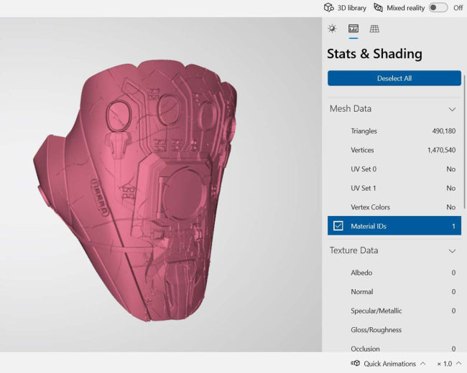Toggle the Mixed reality switch
467x373 pixels.
pyautogui.click(x=438, y=8)
